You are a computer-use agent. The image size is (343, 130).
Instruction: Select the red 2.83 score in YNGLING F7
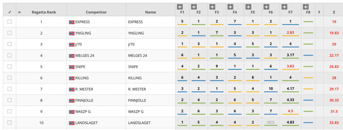[290, 32]
